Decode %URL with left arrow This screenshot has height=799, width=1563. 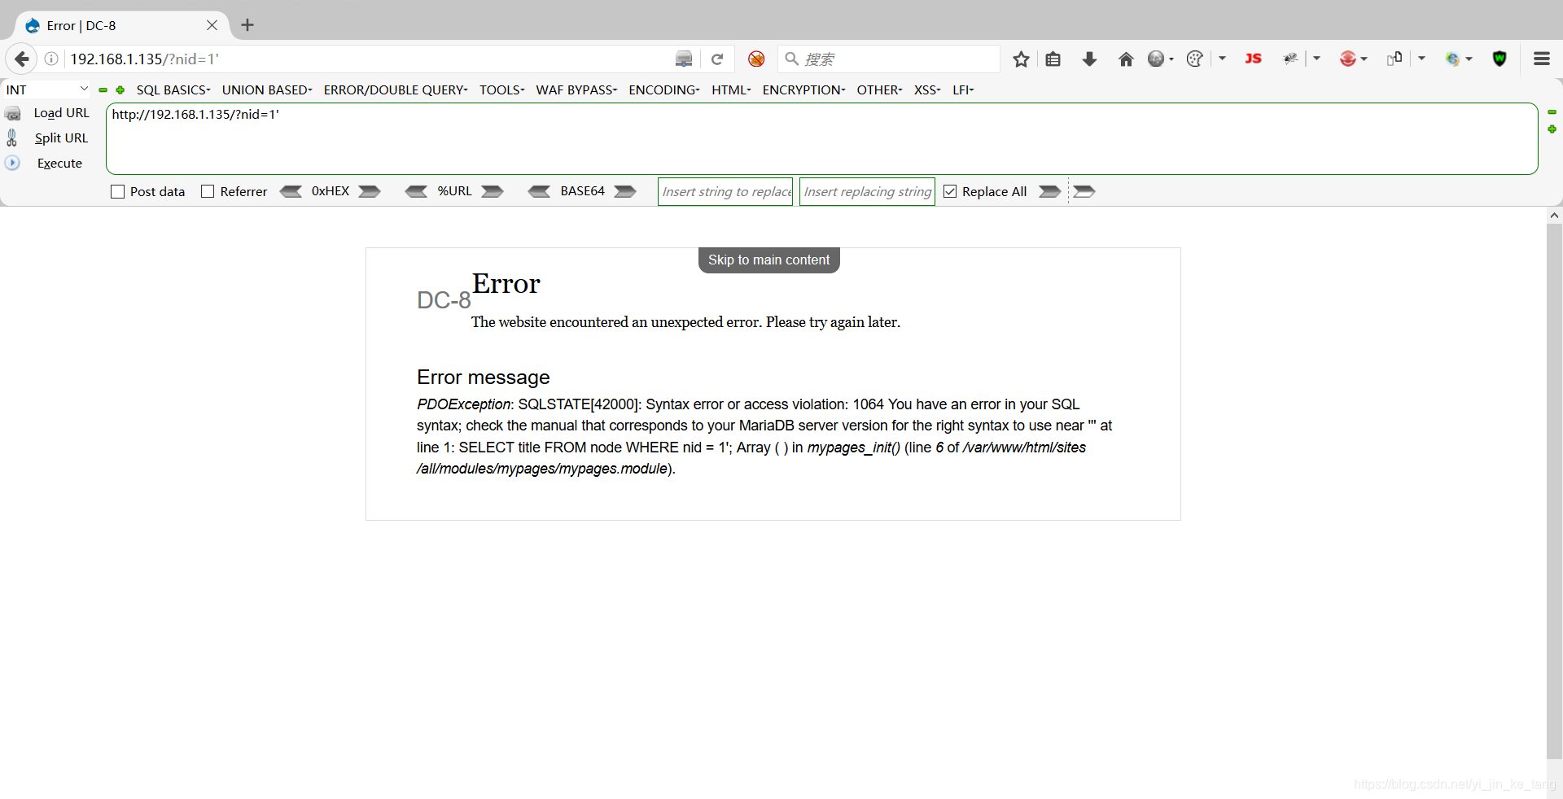click(416, 191)
